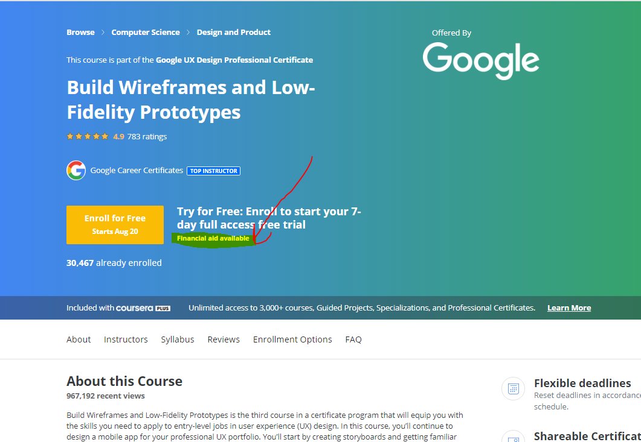Click the five-star rating icons
Viewport: 641px width, 442px height.
tap(88, 136)
